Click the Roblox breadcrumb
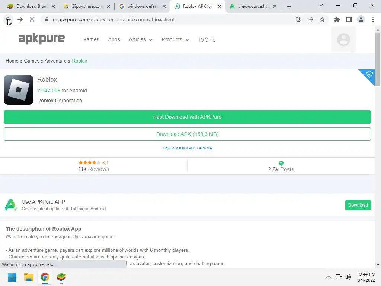 click(80, 61)
